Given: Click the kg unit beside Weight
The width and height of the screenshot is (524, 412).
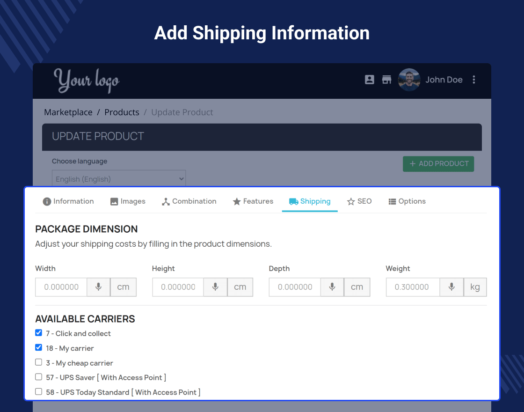Looking at the screenshot, I should coord(475,287).
